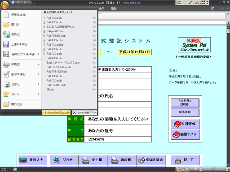Open Customize Quick Access Toolbar dropdown
The width and height of the screenshot is (230, 172).
coord(34,3)
